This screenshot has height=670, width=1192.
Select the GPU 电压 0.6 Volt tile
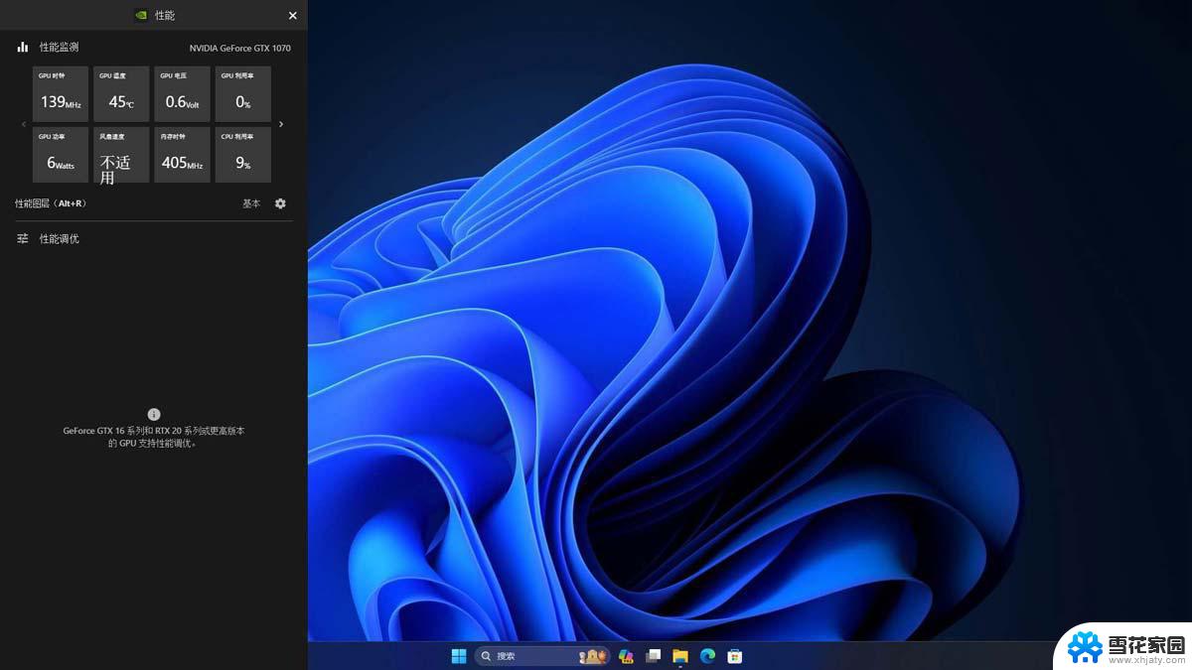pyautogui.click(x=182, y=94)
